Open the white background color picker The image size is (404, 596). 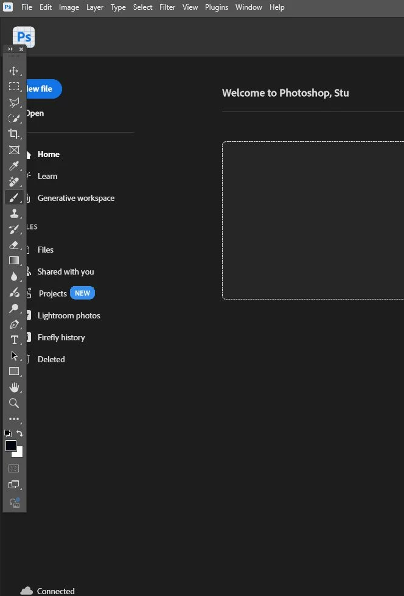click(x=19, y=454)
